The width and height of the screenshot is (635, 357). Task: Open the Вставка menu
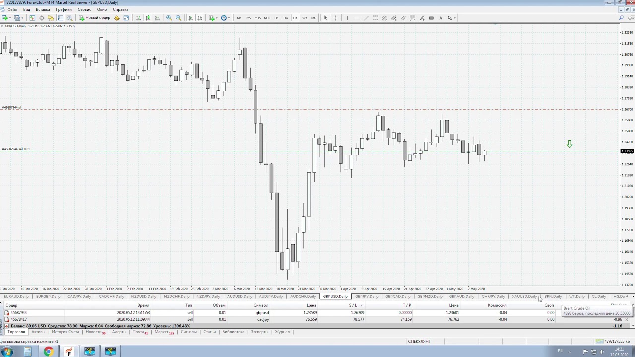[x=43, y=9]
